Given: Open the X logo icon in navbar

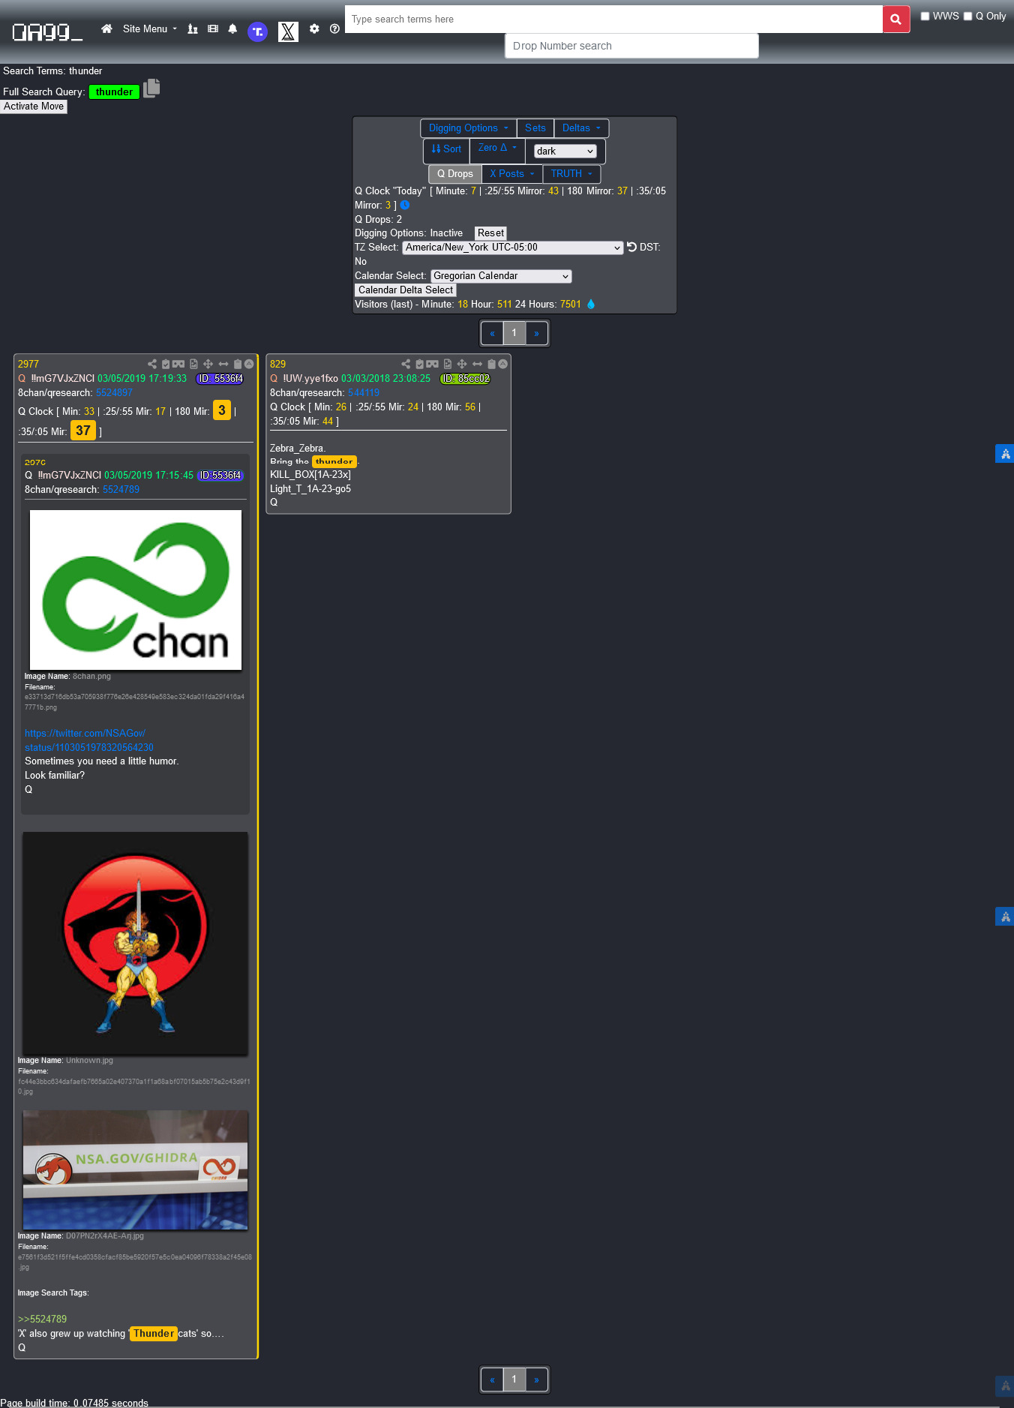Looking at the screenshot, I should pyautogui.click(x=288, y=32).
